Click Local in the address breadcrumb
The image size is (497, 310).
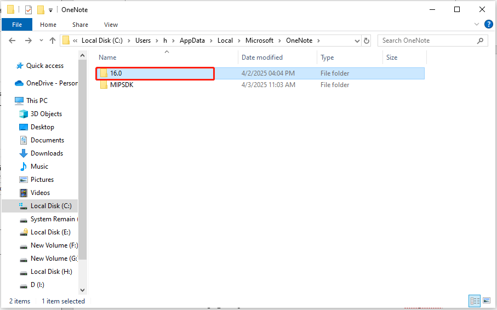(x=225, y=41)
